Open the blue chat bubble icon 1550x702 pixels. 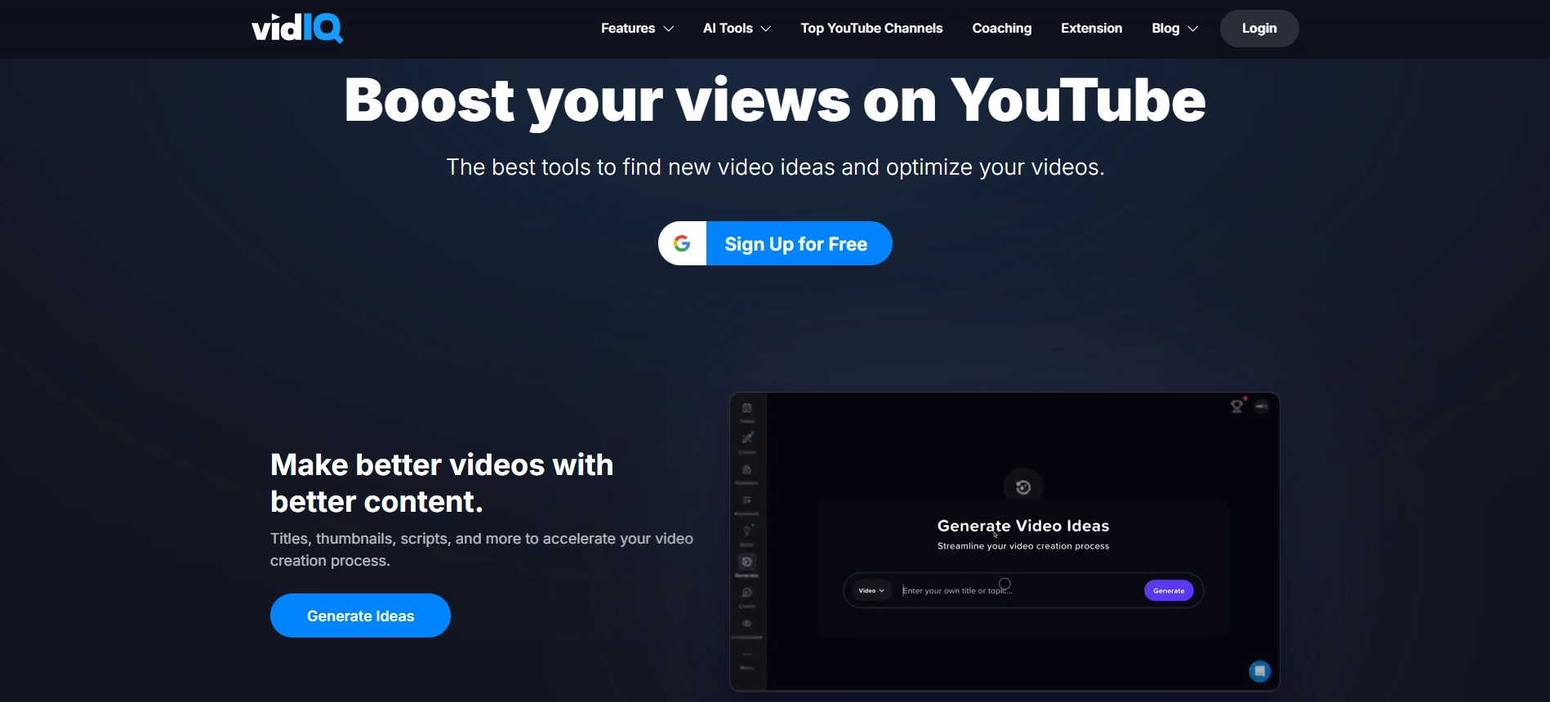pos(1260,671)
